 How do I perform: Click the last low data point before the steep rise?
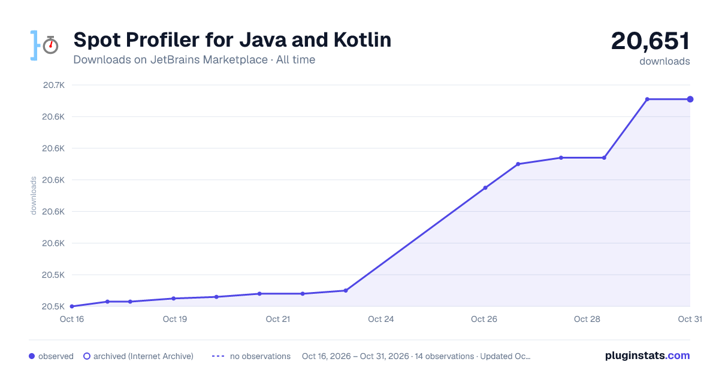[x=345, y=290]
